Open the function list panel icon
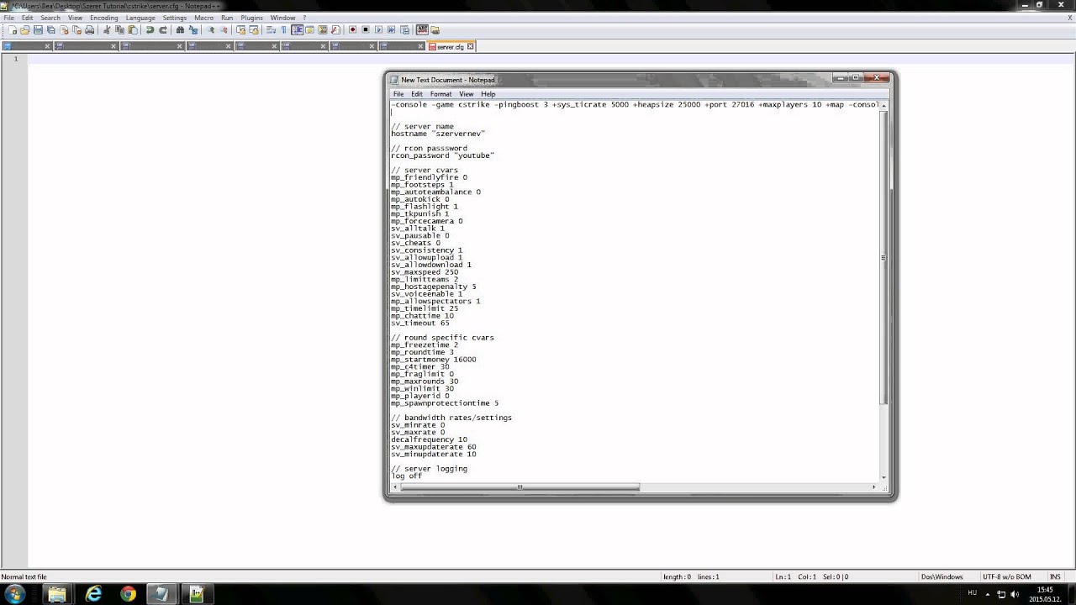Screen dimensions: 1076x605 click(x=335, y=29)
